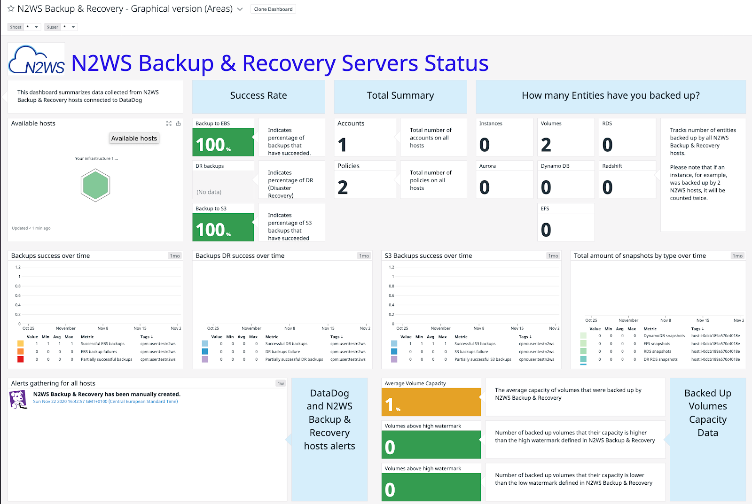Click the Clone Dashboard button
Screen dimensions: 752x504
coord(273,9)
